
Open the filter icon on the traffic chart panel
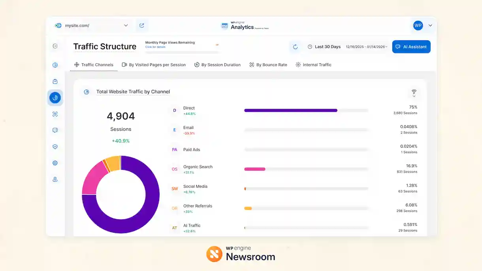414,92
